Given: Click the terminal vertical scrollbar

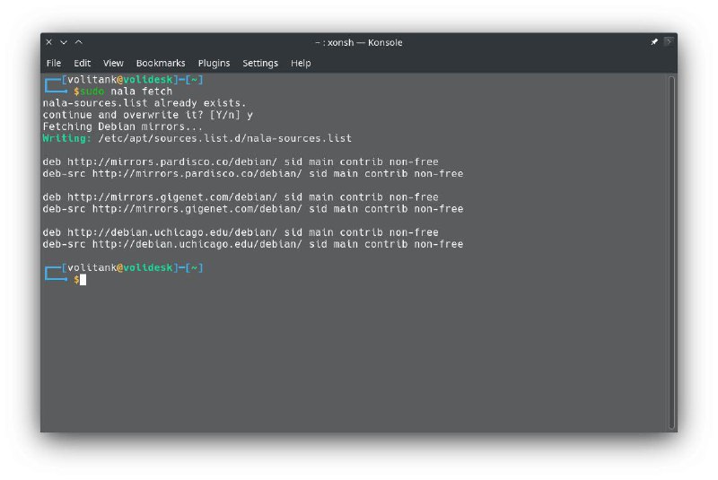Looking at the screenshot, I should click(x=671, y=252).
